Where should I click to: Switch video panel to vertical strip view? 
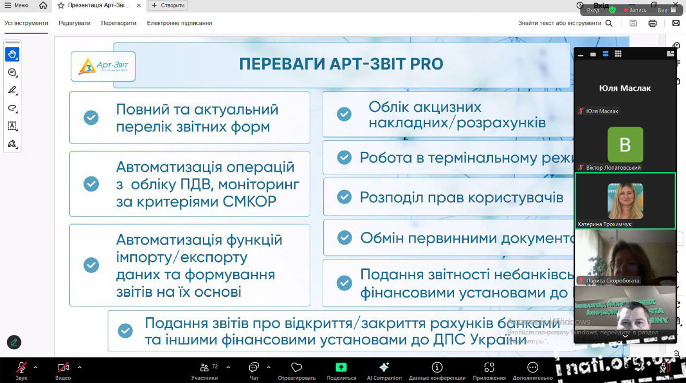pos(606,54)
